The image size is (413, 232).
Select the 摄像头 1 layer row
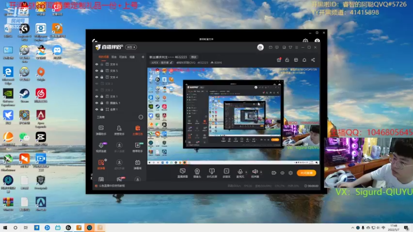click(x=120, y=103)
